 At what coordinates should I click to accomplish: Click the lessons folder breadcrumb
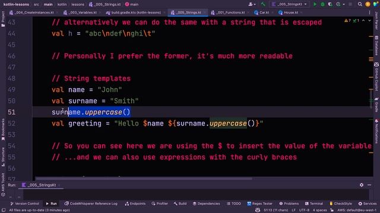[78, 4]
